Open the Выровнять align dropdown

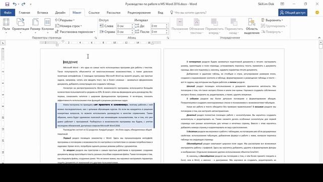(272, 20)
